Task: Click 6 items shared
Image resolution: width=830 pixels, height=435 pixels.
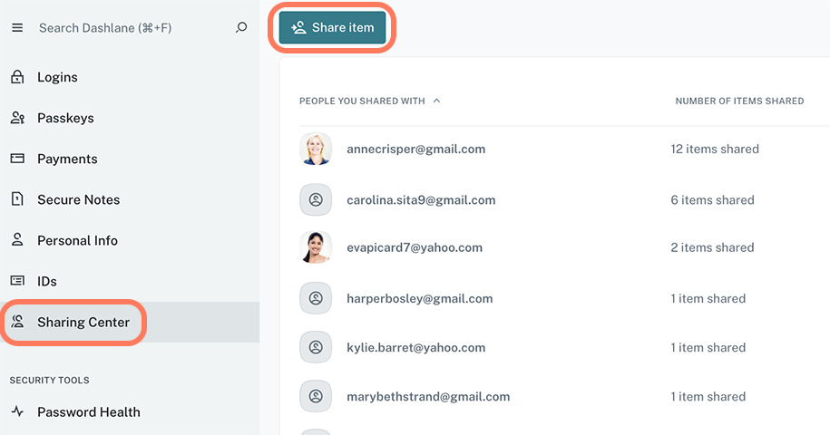Action: point(712,200)
